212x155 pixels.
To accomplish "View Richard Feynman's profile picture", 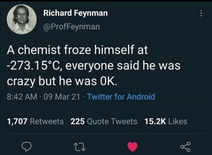I will [22, 19].
